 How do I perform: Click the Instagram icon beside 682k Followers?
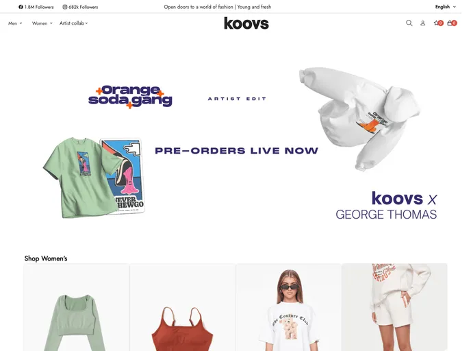(64, 7)
